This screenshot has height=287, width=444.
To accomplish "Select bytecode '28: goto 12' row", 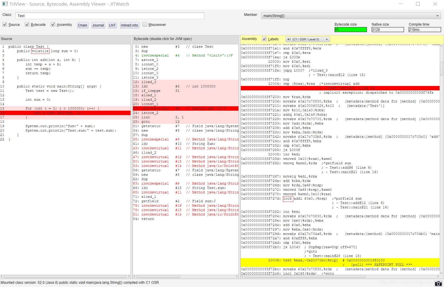I will (186, 122).
